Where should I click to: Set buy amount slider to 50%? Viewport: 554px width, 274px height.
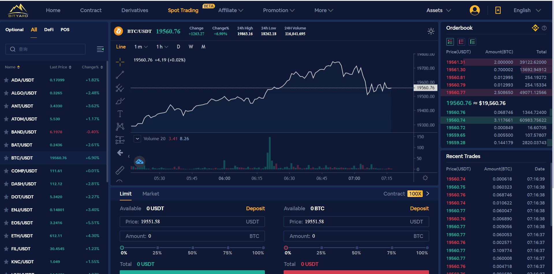point(193,248)
